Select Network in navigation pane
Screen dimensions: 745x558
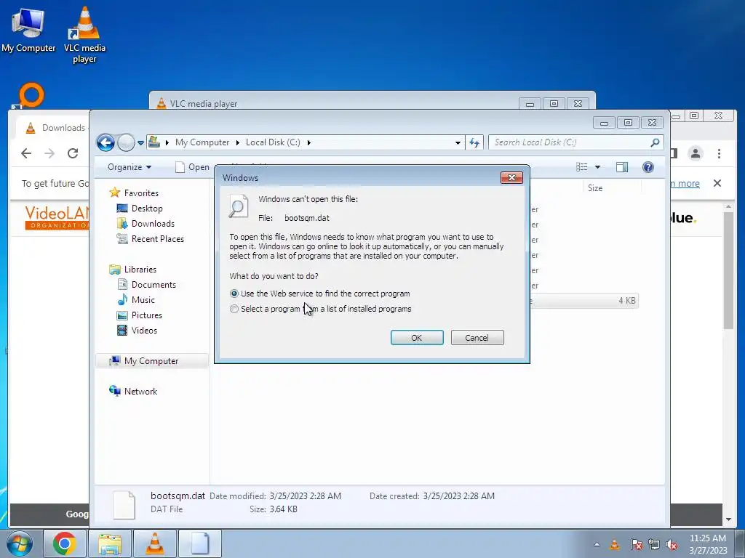(x=140, y=392)
